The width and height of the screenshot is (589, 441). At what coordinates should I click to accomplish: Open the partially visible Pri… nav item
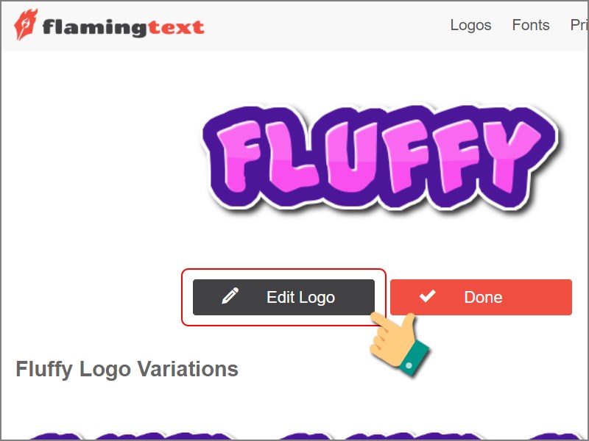(579, 25)
